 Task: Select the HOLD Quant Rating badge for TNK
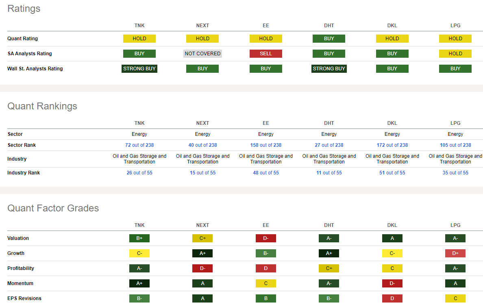point(139,38)
